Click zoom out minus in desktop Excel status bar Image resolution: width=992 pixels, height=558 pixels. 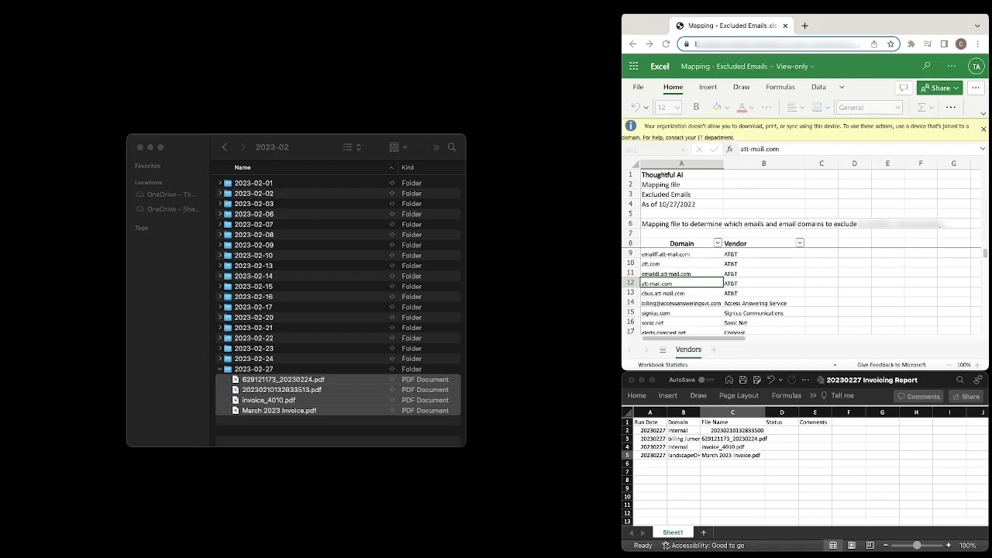tap(886, 546)
